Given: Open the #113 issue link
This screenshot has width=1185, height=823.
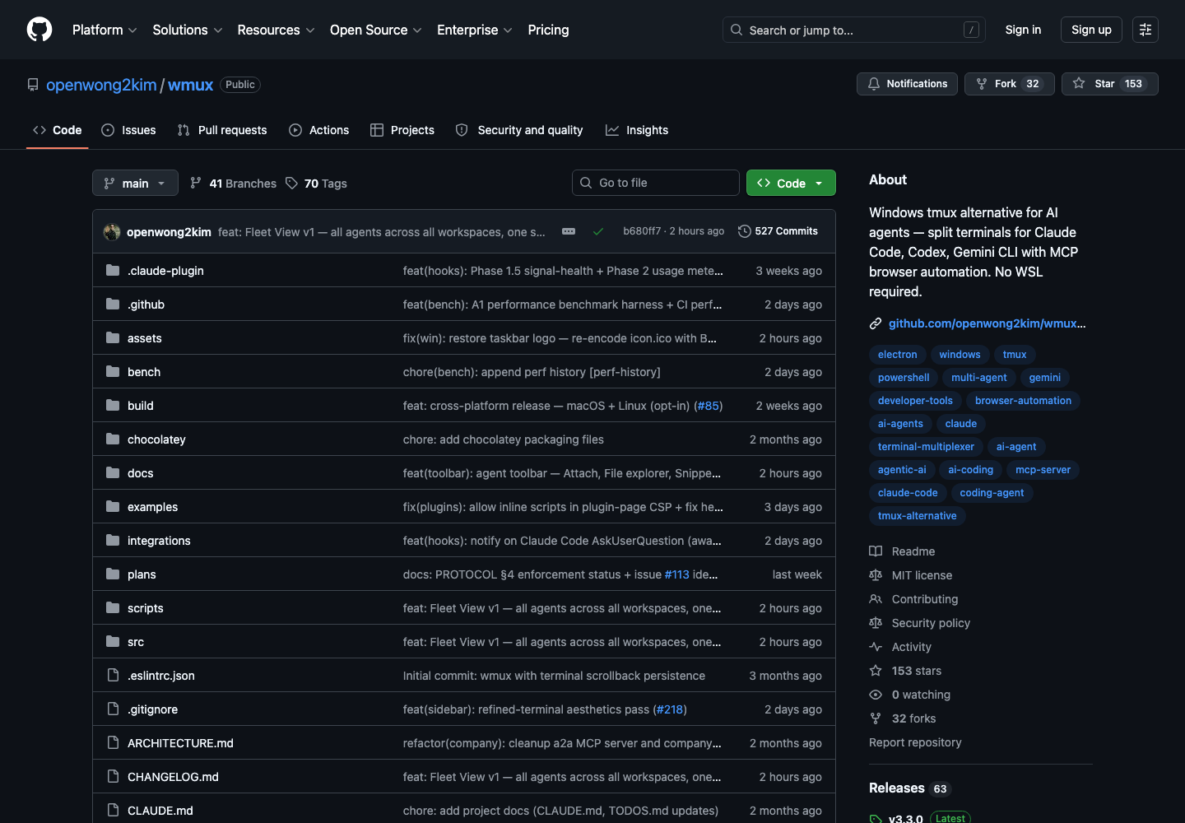Looking at the screenshot, I should [x=676, y=574].
